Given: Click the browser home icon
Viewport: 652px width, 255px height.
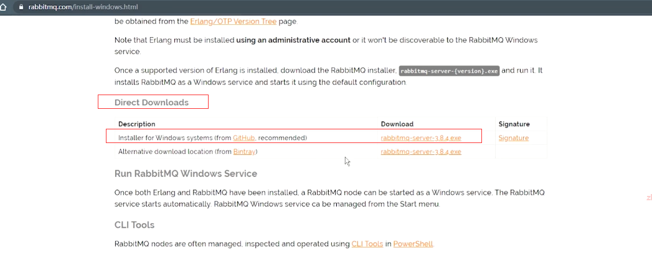Looking at the screenshot, I should click(3, 7).
